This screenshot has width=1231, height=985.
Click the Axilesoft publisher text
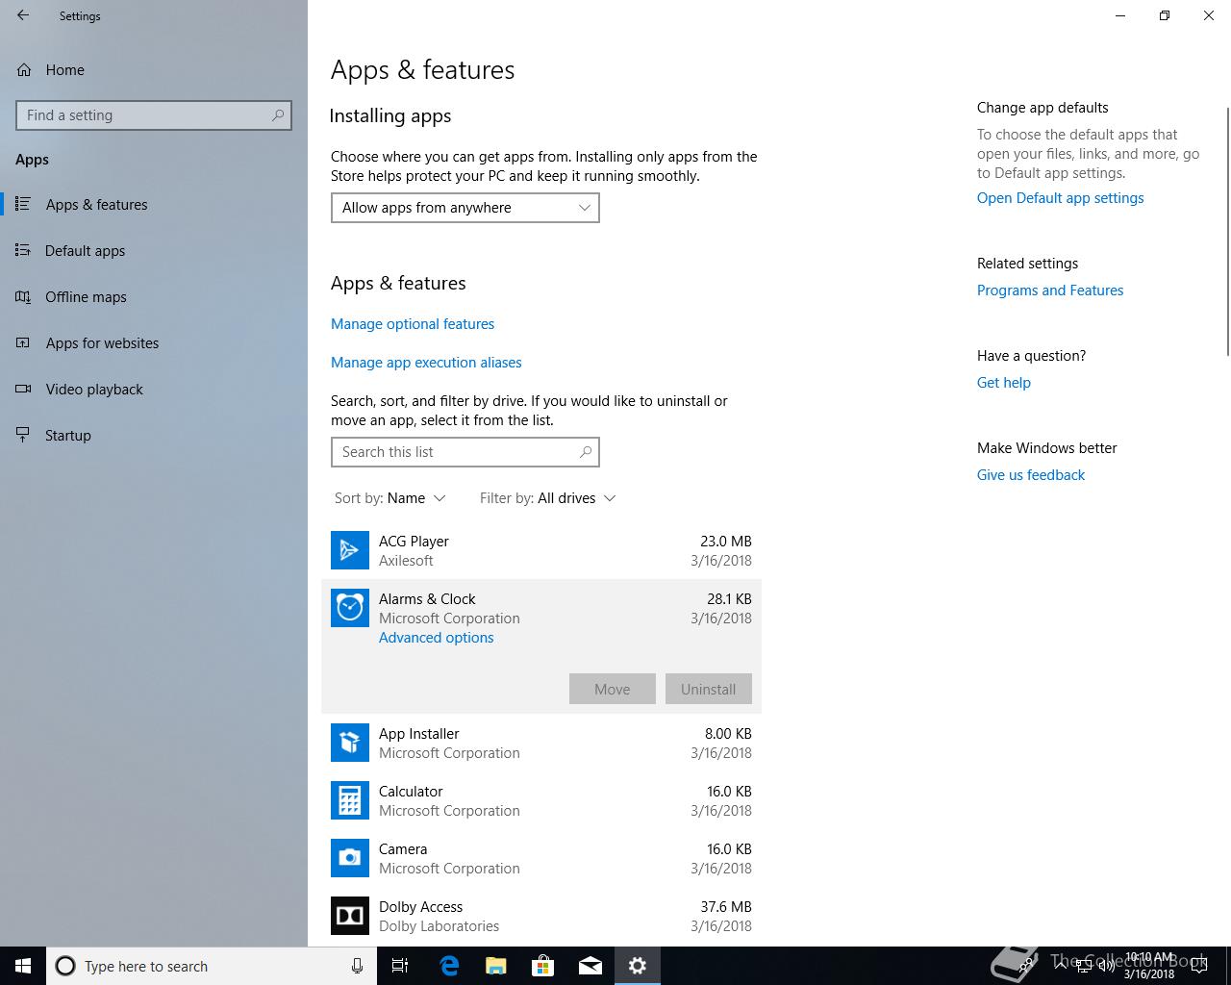pos(406,561)
